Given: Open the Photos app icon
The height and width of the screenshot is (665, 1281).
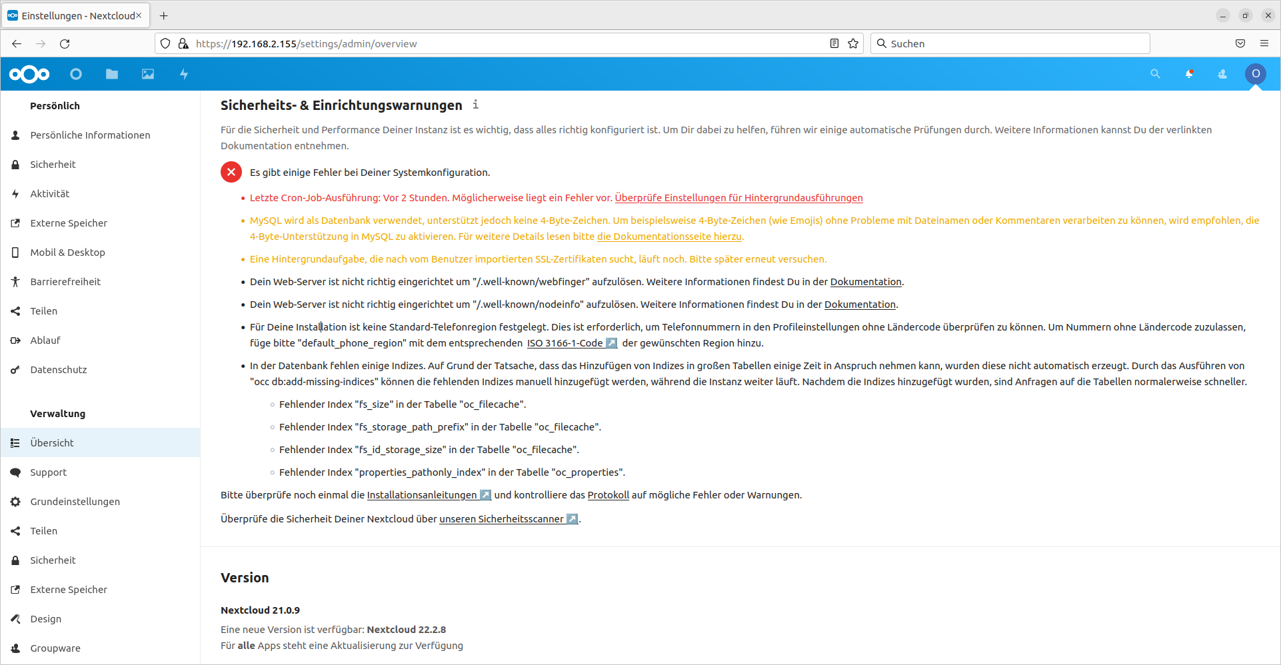Looking at the screenshot, I should [x=148, y=74].
